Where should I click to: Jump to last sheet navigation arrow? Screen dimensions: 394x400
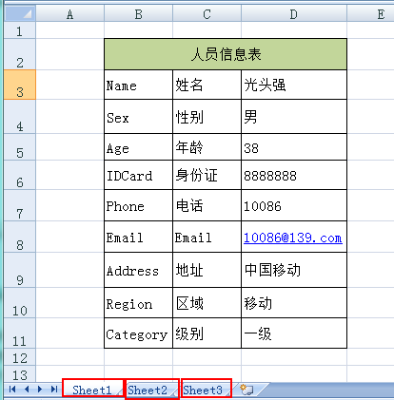(54, 390)
